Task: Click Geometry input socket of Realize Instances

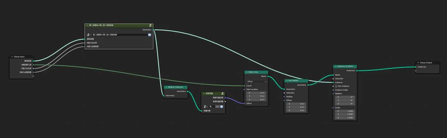Action: tap(164, 96)
